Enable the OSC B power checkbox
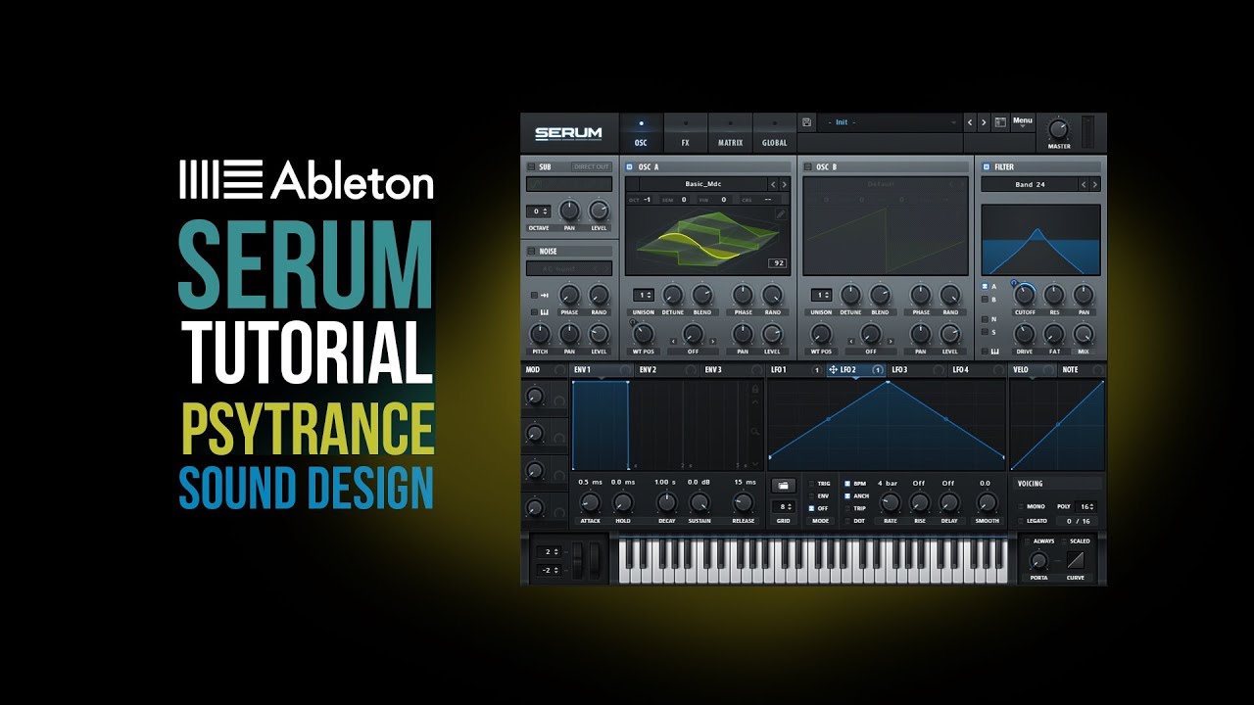The height and width of the screenshot is (705, 1254). [808, 167]
